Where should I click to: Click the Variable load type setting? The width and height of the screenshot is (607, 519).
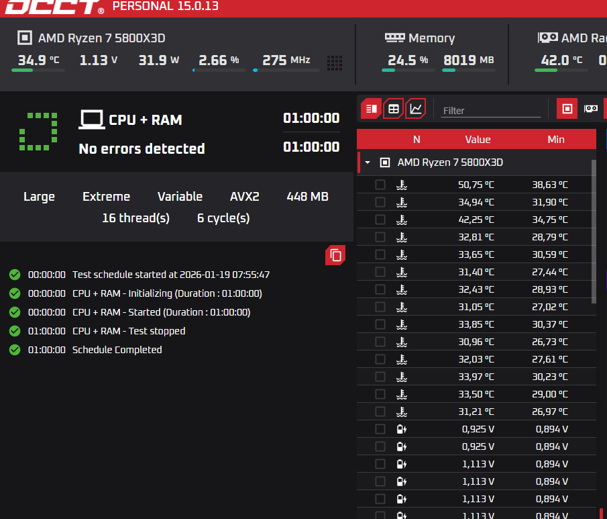tap(180, 197)
